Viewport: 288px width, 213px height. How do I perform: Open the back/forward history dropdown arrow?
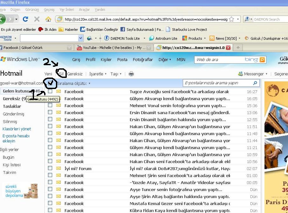click(16, 19)
